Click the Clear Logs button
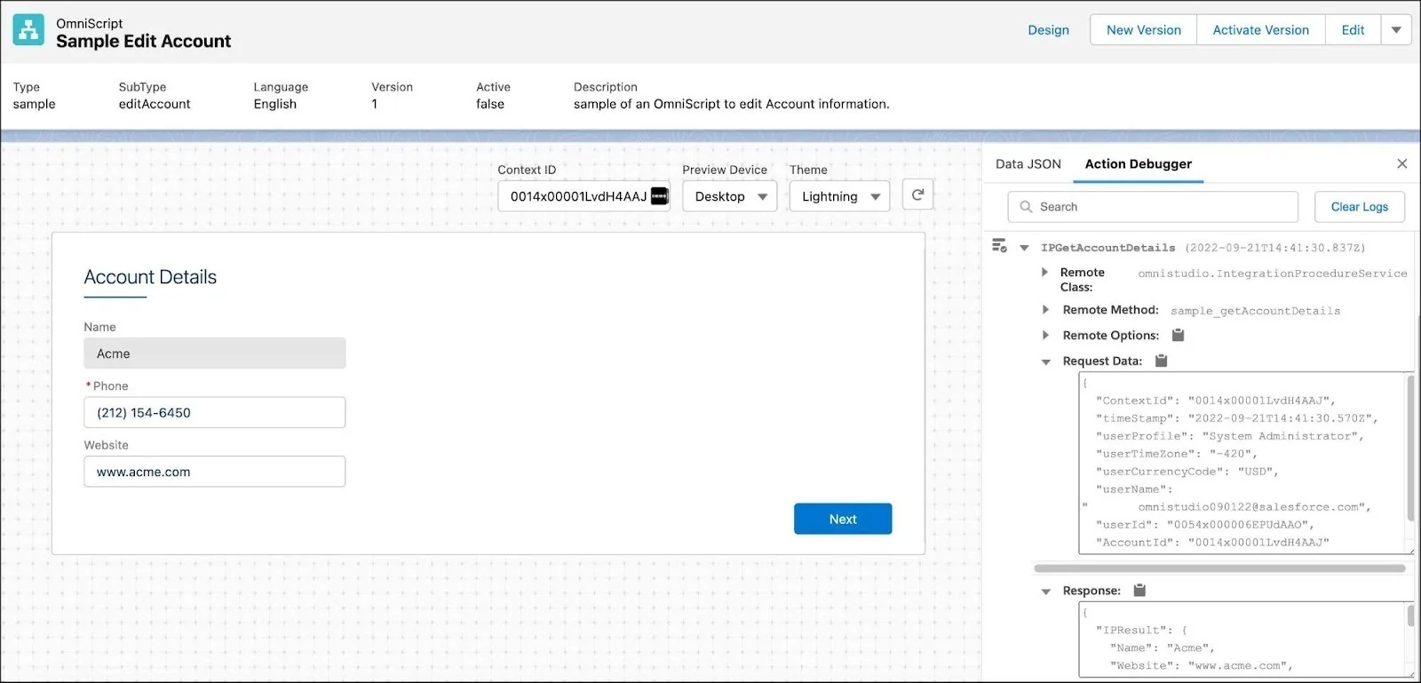Screen dimensions: 1421x683 coord(1359,207)
